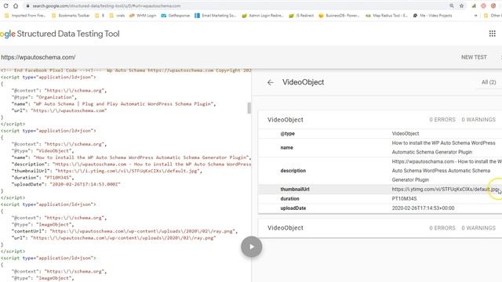This screenshot has width=502, height=282.
Task: Click the "thumbnailUrl" code line in source
Action: (x=107, y=171)
